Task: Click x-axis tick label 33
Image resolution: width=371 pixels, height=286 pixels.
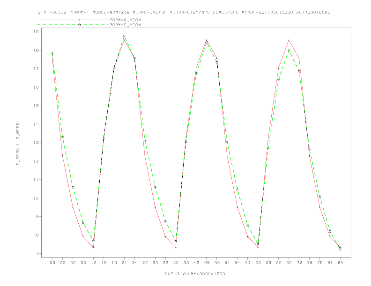Action: point(165,263)
